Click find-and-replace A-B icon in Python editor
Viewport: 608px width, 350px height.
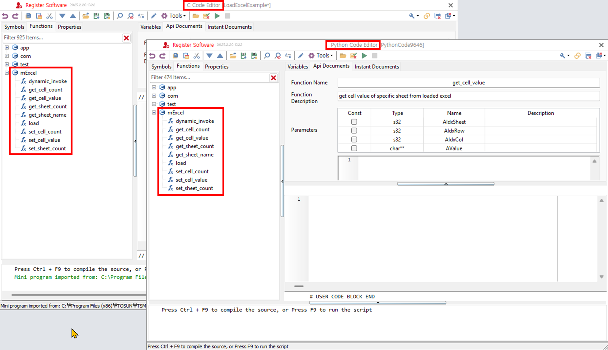(x=288, y=56)
